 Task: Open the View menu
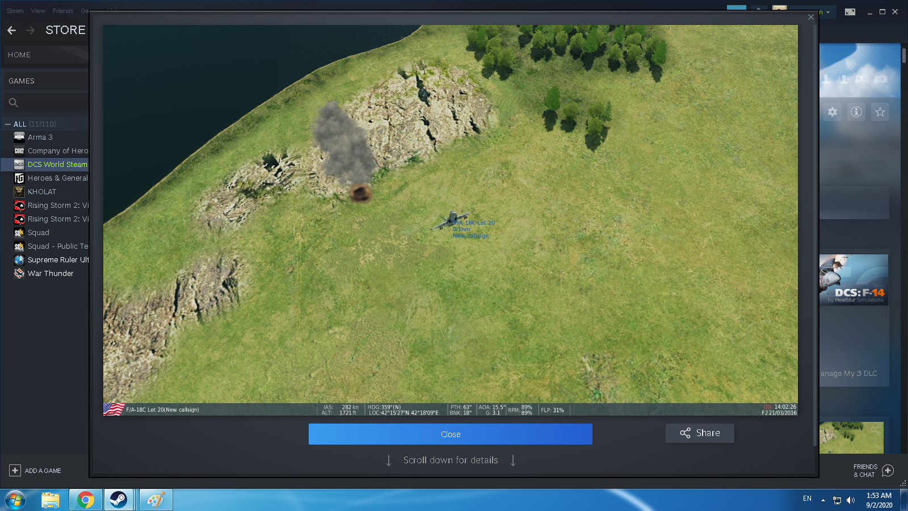38,11
